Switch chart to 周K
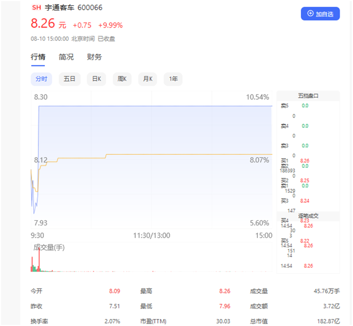 [x=122, y=79]
